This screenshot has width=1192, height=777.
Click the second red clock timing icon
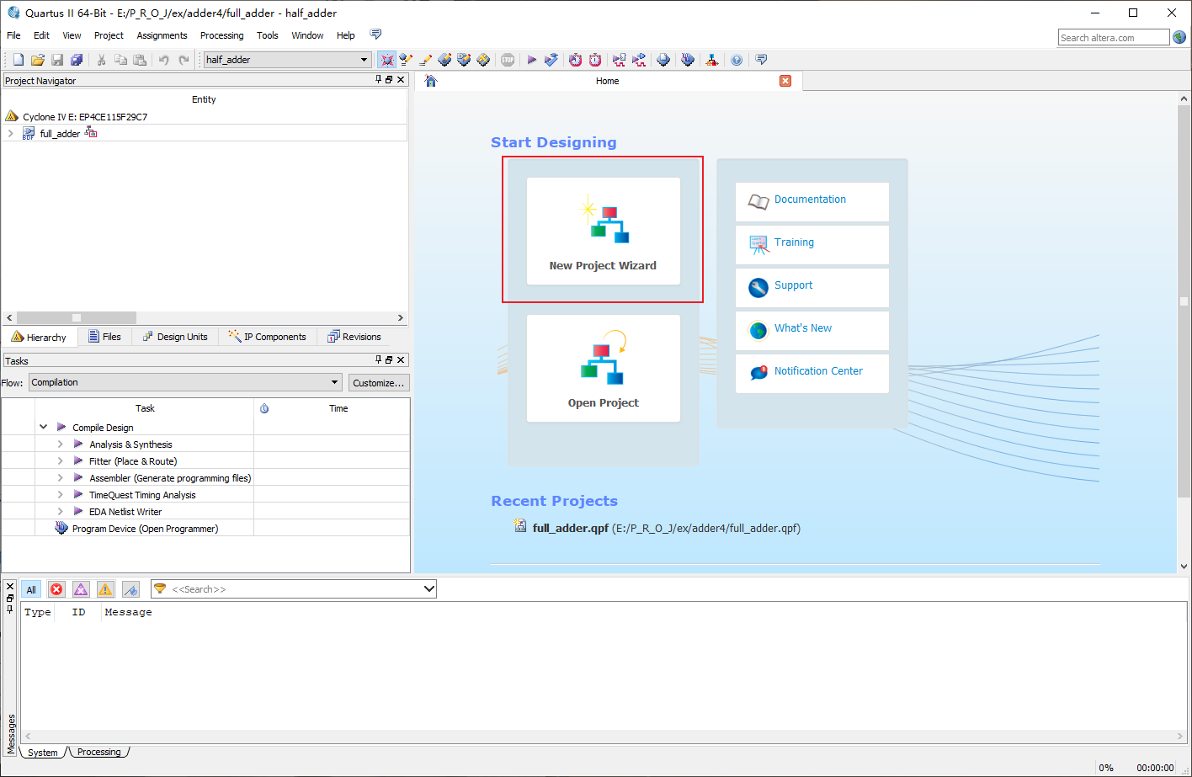(x=595, y=60)
